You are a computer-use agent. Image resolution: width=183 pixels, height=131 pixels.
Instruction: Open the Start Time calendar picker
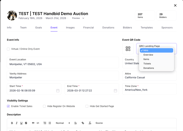[x=58, y=91]
